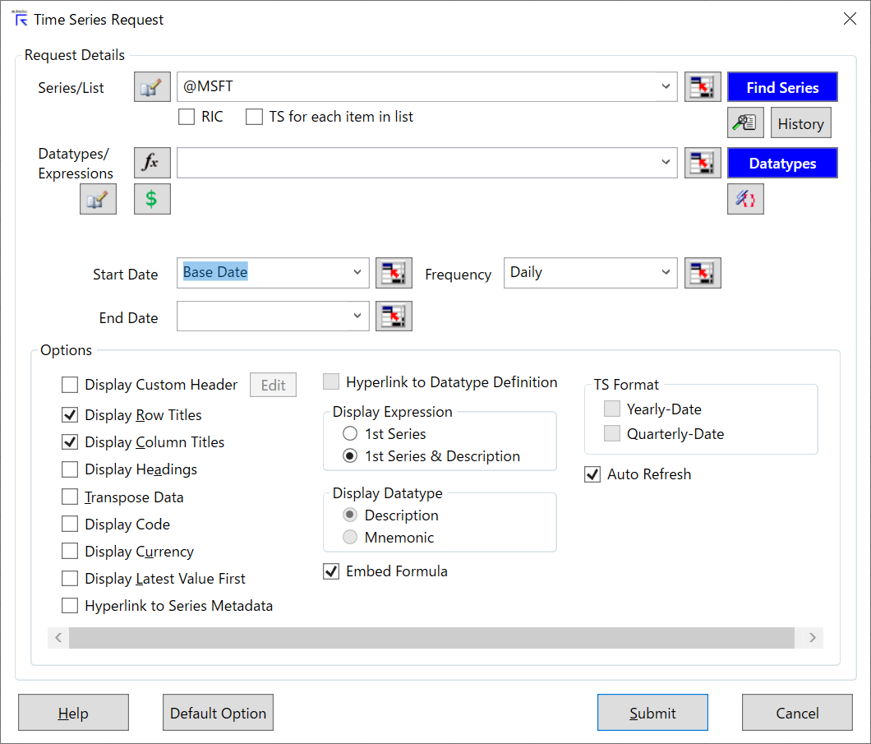Viewport: 871px width, 744px height.
Task: Click the green dollar currency conversion icon
Action: coord(151,198)
